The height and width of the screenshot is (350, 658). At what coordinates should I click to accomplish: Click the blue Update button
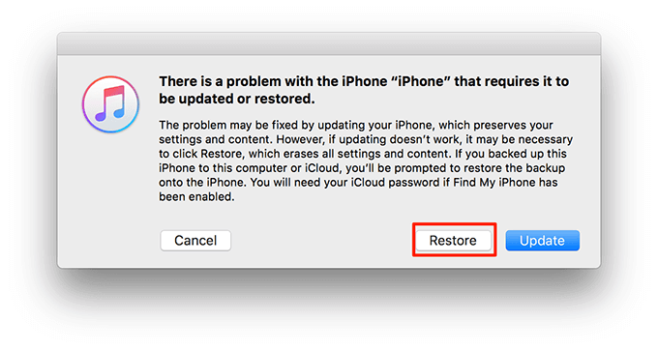542,240
